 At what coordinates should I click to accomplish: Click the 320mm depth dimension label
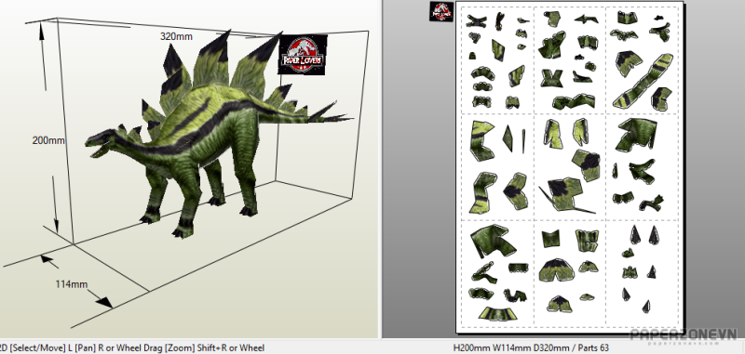[x=176, y=36]
